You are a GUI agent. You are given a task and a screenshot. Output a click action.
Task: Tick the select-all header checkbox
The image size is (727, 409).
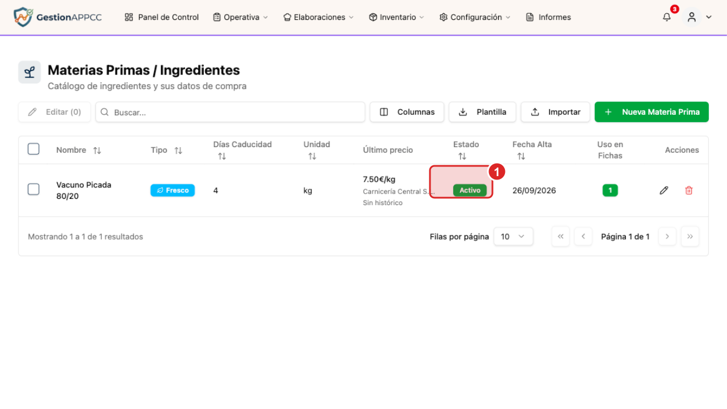[34, 149]
